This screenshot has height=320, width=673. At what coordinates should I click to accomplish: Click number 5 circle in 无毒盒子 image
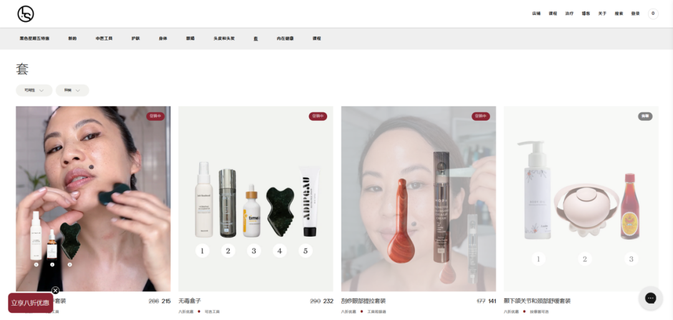305,250
